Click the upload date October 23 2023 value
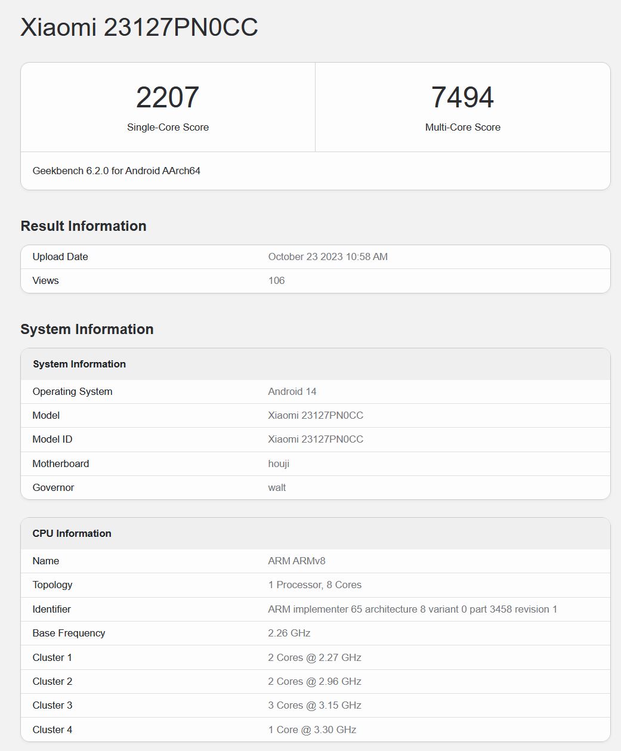 coord(328,256)
